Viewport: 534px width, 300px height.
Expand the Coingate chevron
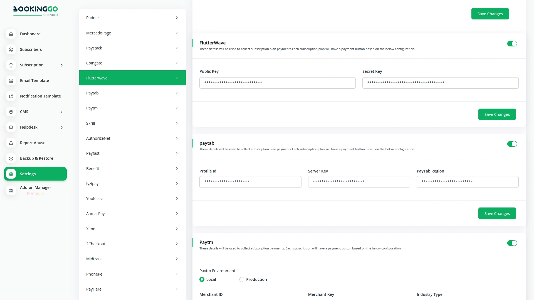[x=177, y=63]
